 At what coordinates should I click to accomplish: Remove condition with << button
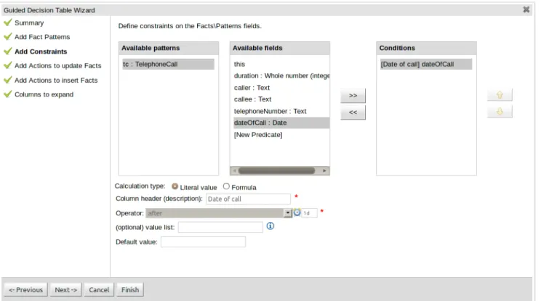point(353,112)
